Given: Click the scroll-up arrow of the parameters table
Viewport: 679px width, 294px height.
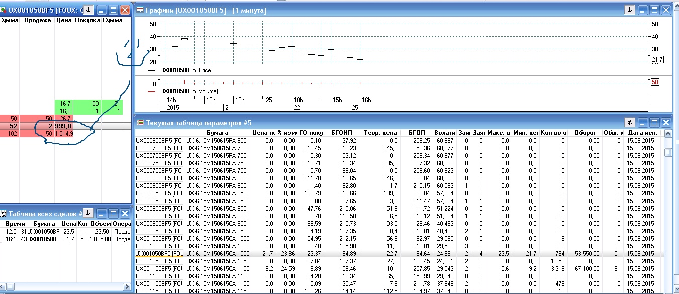Looking at the screenshot, I should [x=668, y=133].
